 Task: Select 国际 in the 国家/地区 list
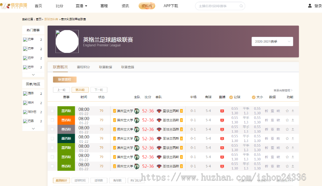[x=31, y=93]
